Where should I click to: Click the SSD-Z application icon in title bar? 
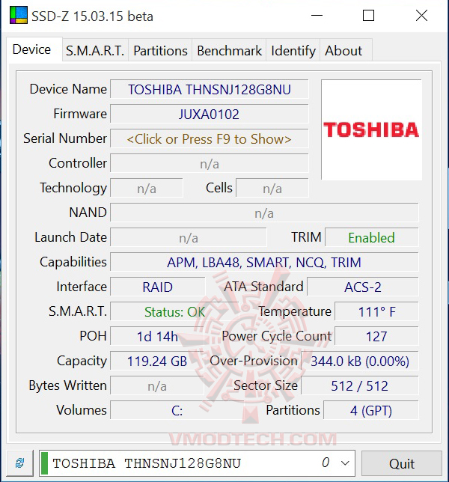pos(19,16)
